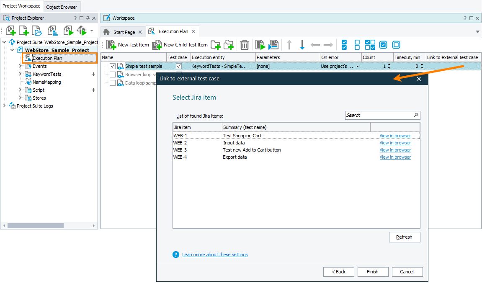The width and height of the screenshot is (482, 283).
Task: Click the Check All items icon
Action: pos(344,44)
